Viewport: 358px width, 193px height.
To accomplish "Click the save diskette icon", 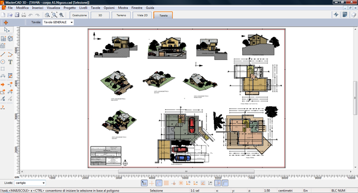I will (17, 15).
